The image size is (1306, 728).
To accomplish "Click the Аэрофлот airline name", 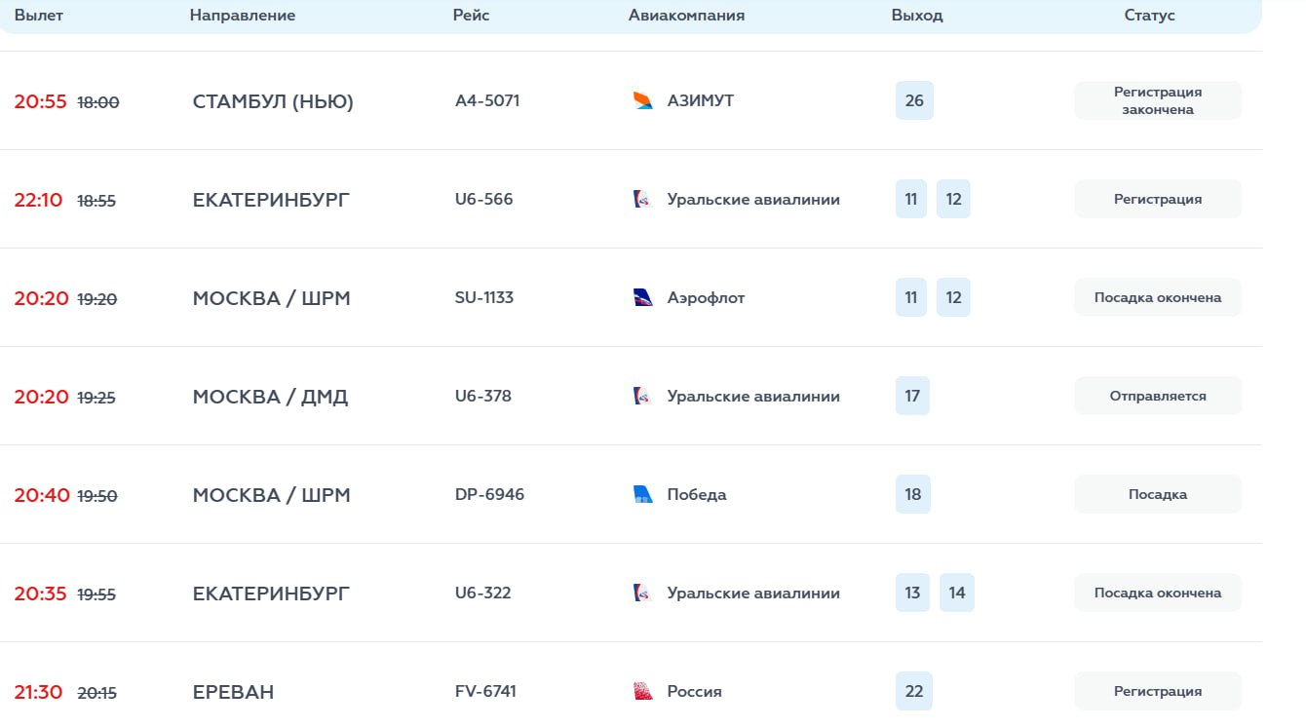I will pyautogui.click(x=706, y=297).
